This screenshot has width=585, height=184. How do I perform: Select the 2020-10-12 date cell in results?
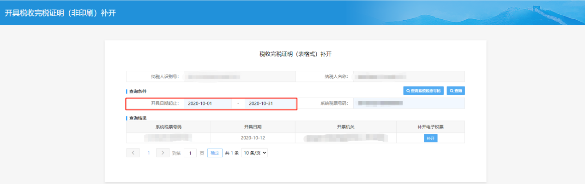coord(253,138)
